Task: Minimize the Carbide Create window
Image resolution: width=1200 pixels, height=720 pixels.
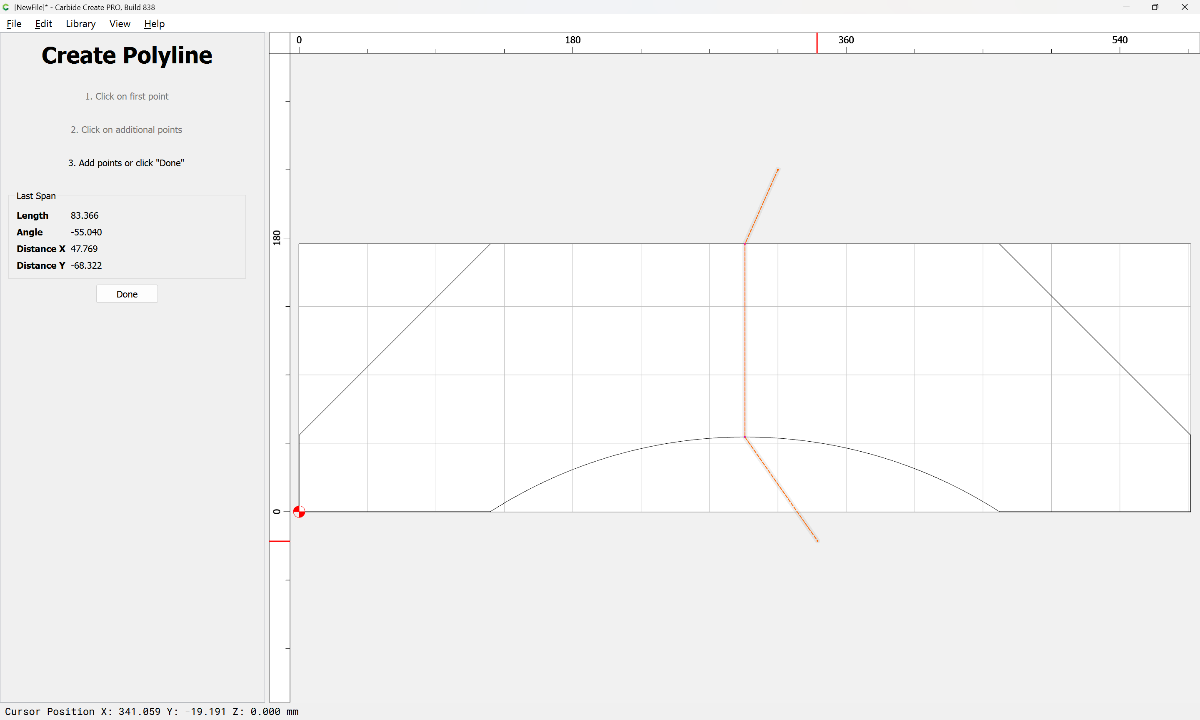Action: [x=1126, y=7]
